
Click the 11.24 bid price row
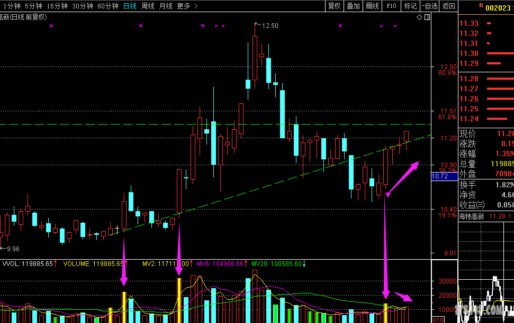coord(486,119)
